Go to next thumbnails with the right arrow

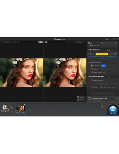click(102, 106)
